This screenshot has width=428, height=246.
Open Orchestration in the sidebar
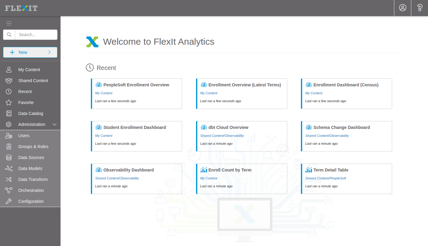[x=30, y=190]
